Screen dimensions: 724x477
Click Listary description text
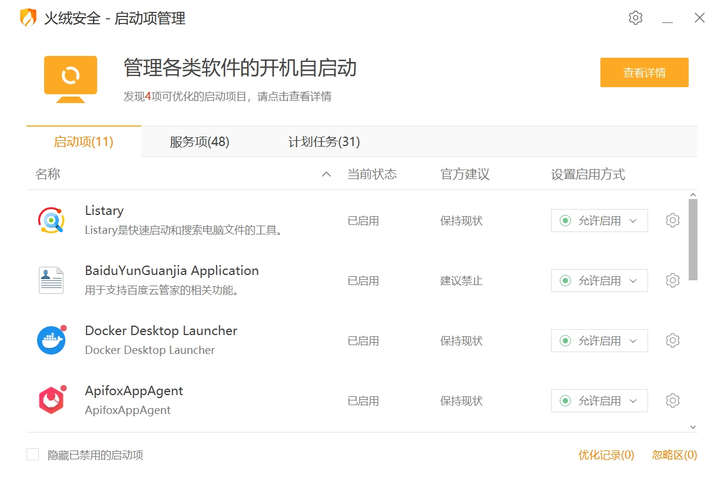point(184,230)
